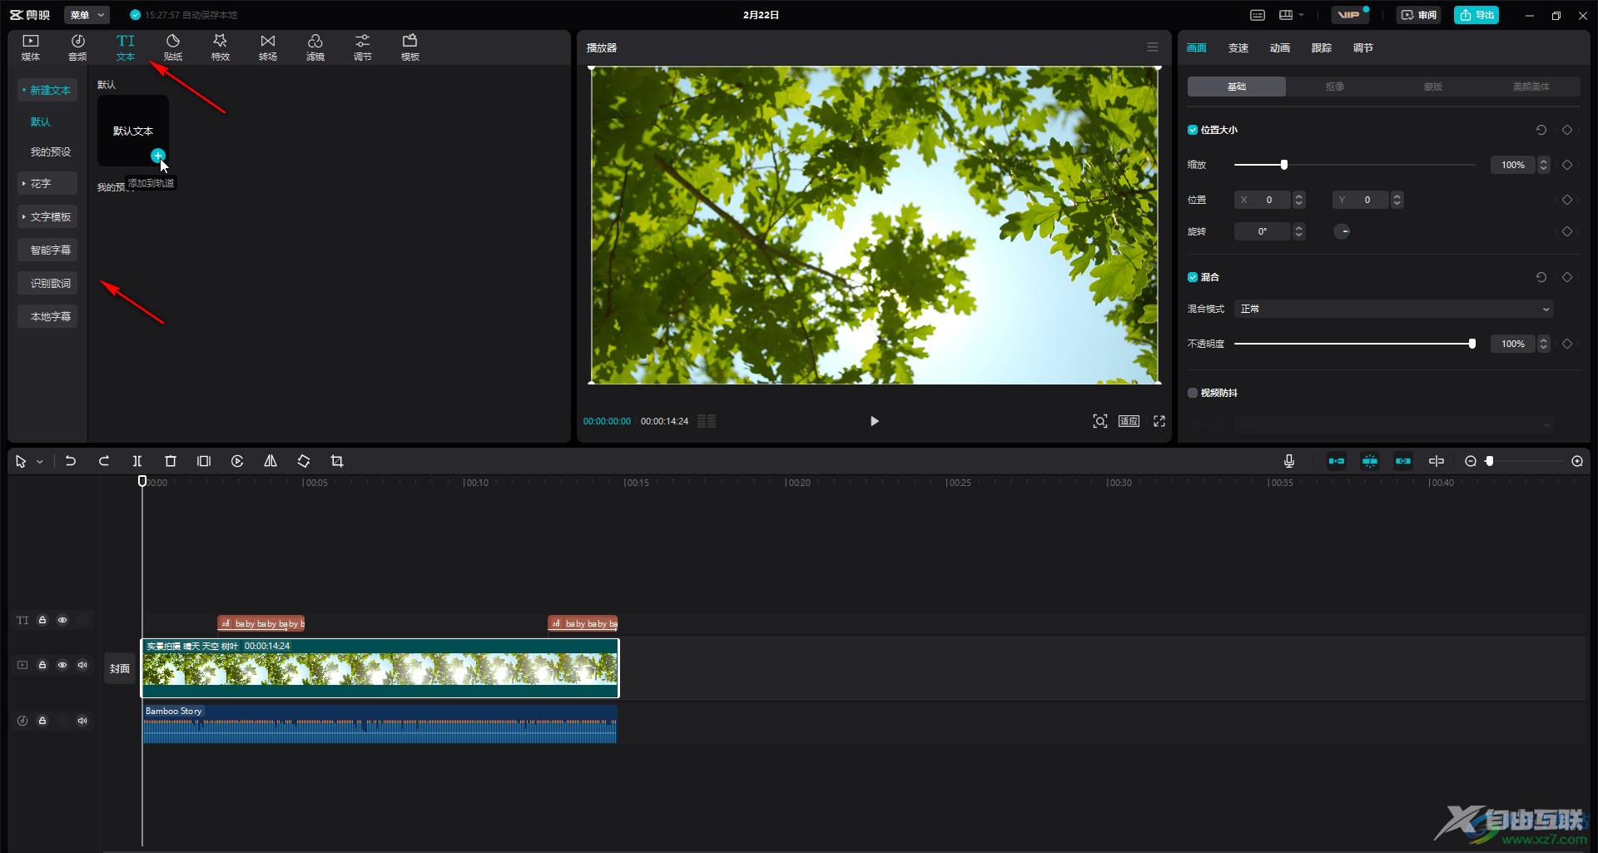Switch to the 蒙版 sub-tab
1598x853 pixels.
1433,87
